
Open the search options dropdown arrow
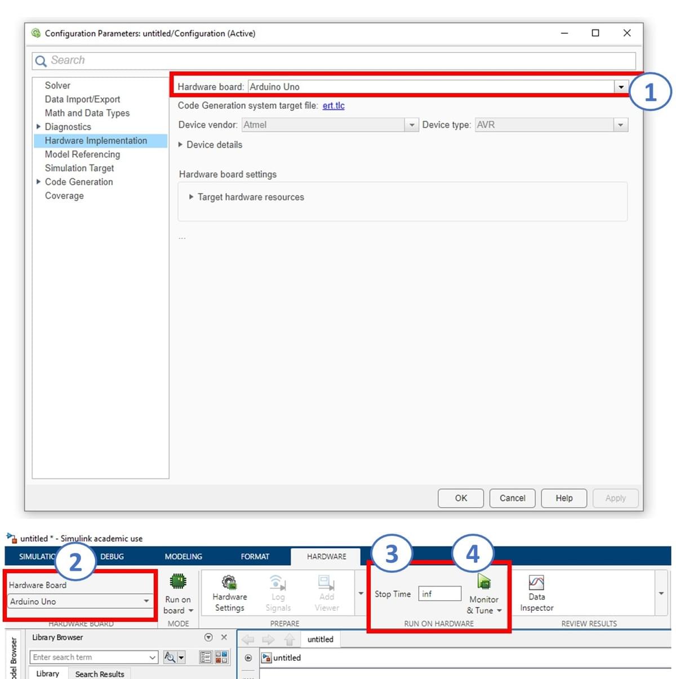pyautogui.click(x=181, y=657)
